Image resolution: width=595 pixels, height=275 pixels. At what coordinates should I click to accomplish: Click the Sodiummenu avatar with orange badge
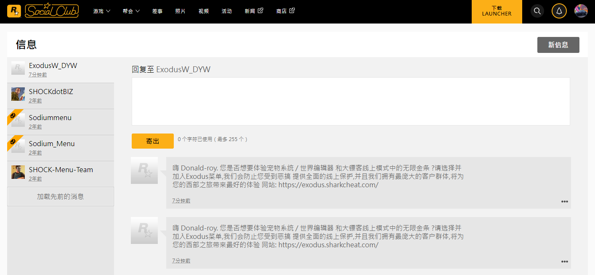(x=18, y=120)
